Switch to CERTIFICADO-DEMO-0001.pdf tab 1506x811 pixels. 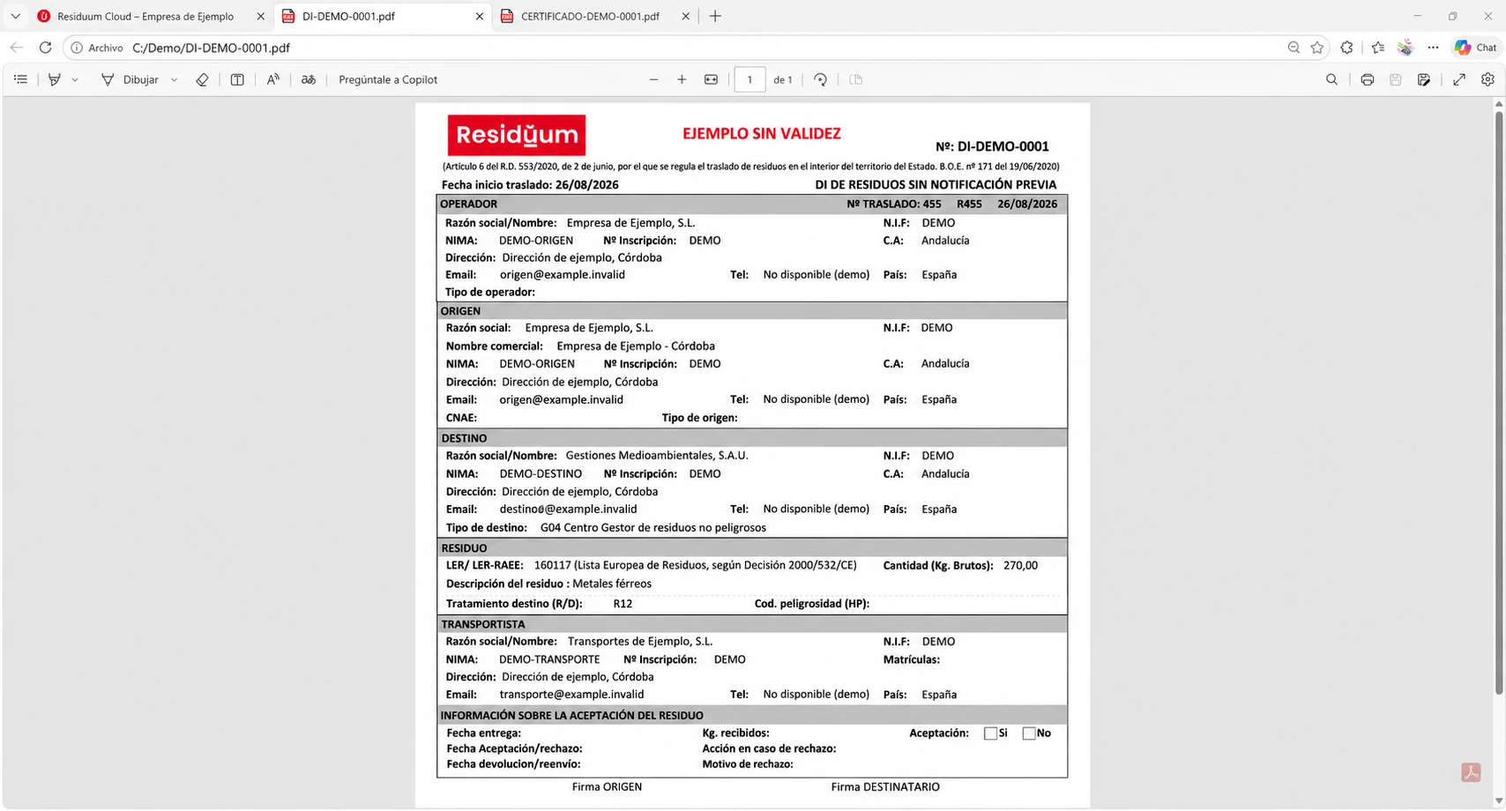click(589, 16)
